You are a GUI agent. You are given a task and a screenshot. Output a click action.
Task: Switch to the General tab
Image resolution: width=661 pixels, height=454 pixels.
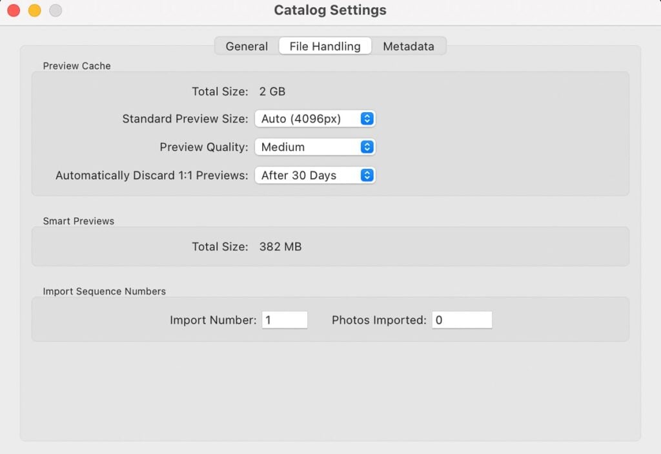coord(247,46)
